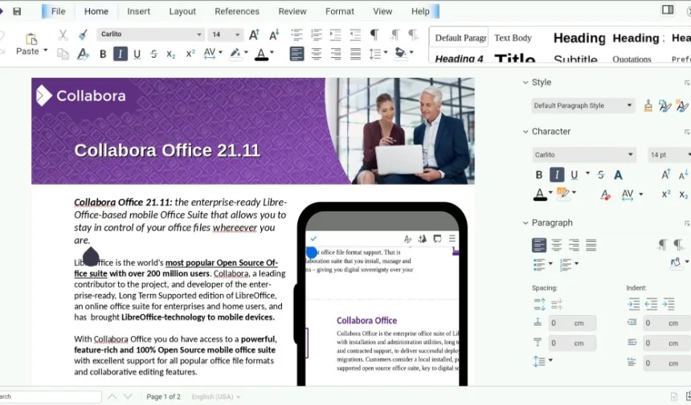This screenshot has height=405, width=691.
Task: Click the above paragraph spacing field
Action: [572, 323]
